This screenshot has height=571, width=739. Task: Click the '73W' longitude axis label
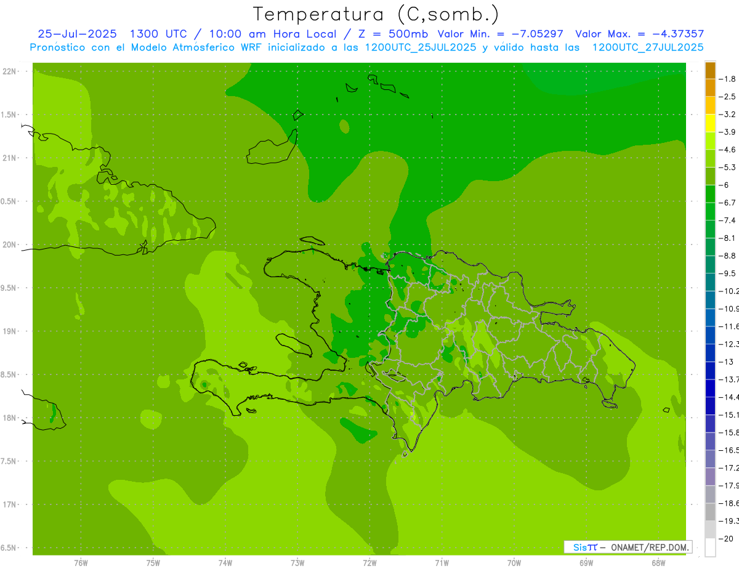coord(297,562)
